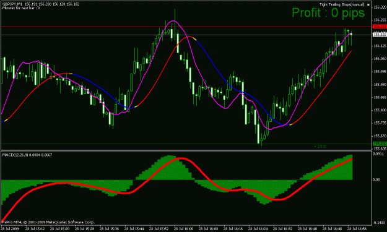Click the MetaQuotes Software Corp. copyright text
The width and height of the screenshot is (387, 232).
coord(48,222)
